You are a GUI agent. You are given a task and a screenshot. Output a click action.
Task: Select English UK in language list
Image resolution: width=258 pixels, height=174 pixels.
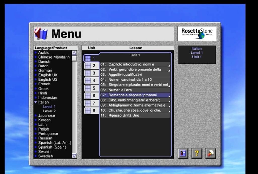[48, 75]
